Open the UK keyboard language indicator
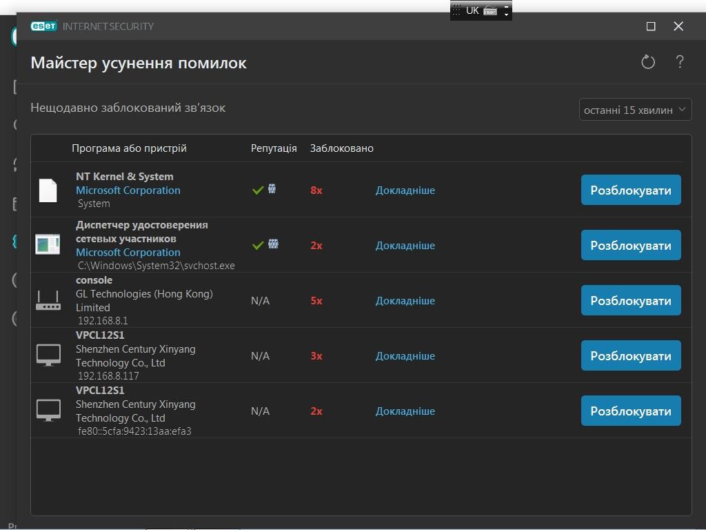Screen dimensions: 706x530 472,10
